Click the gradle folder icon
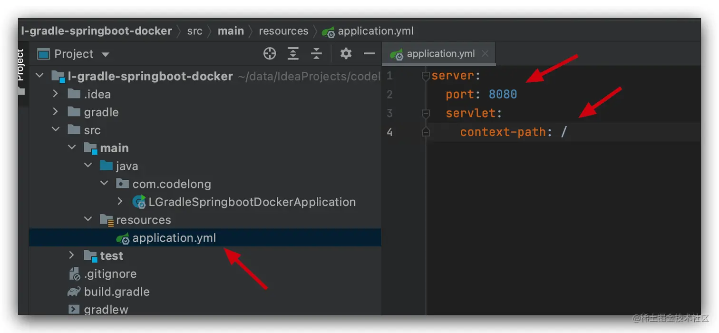This screenshot has width=719, height=333. (74, 112)
